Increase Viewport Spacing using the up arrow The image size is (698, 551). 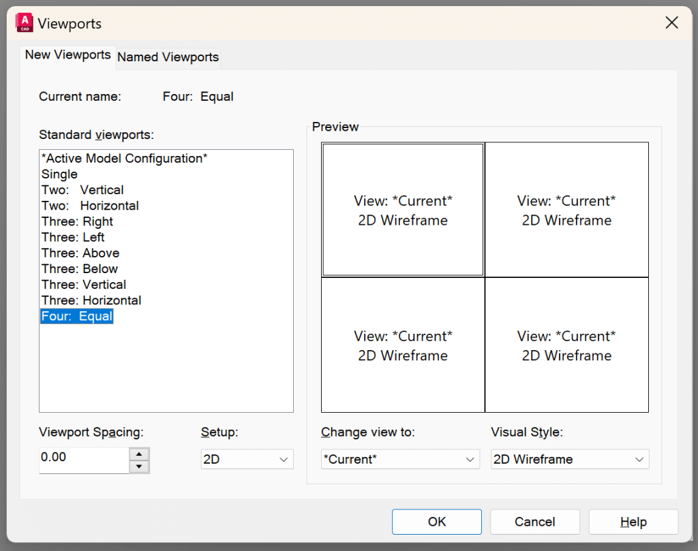140,454
